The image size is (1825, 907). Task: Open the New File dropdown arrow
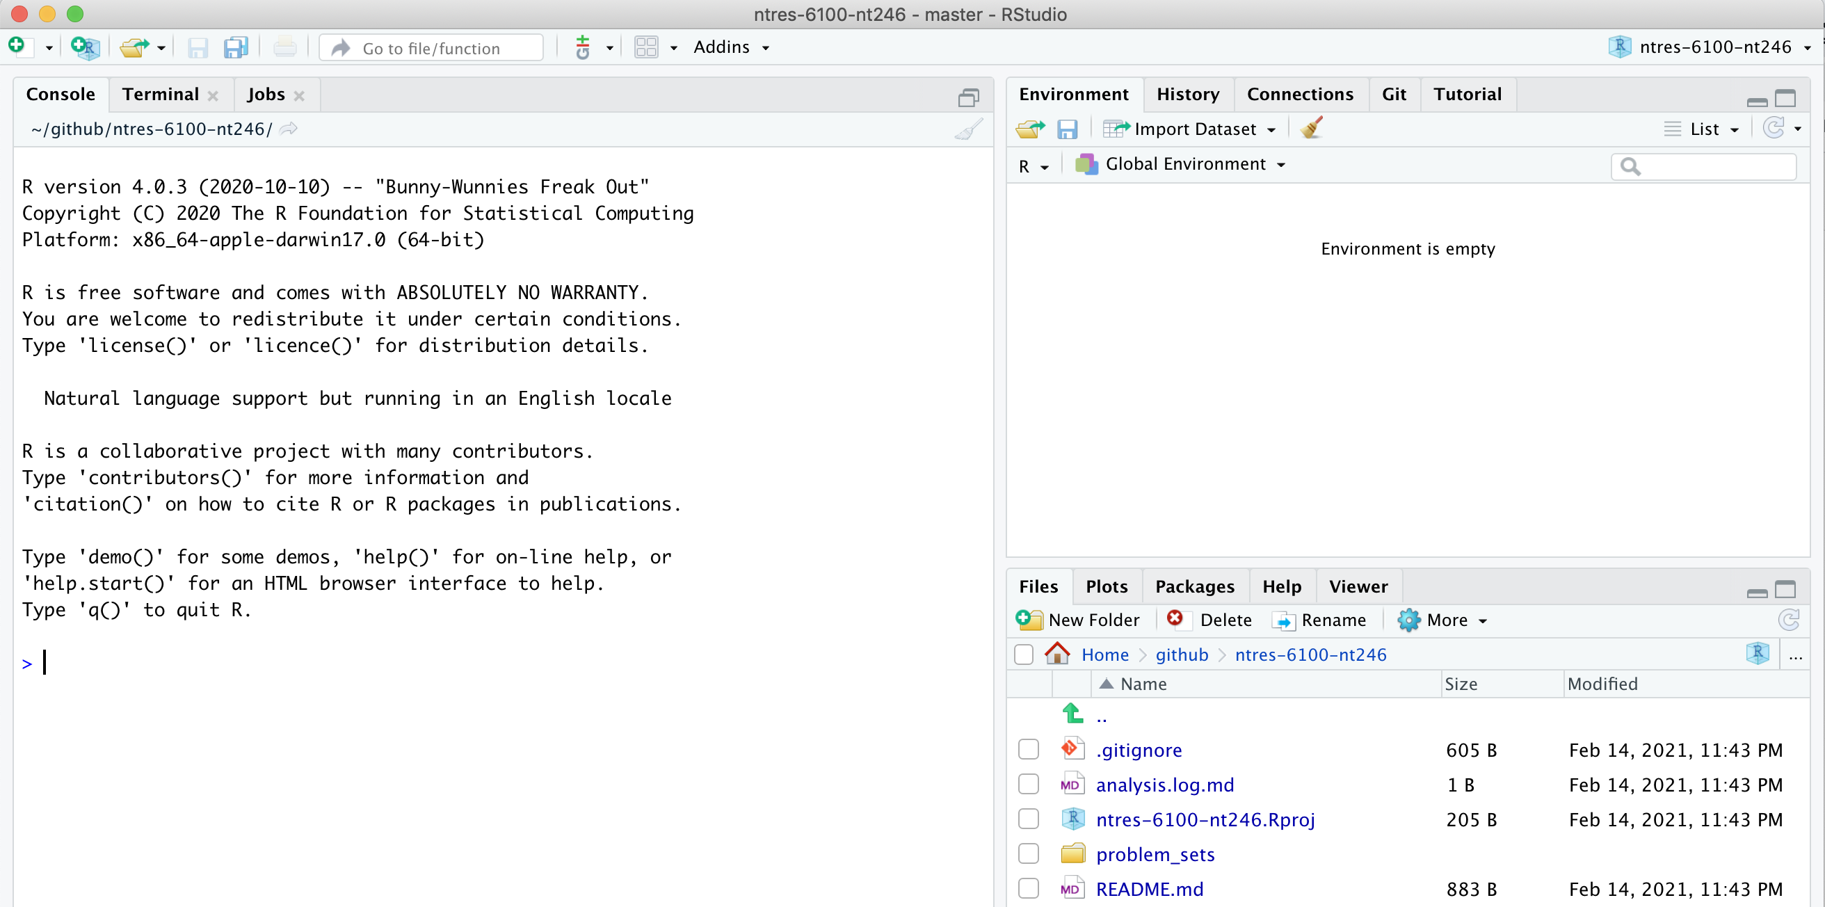[x=49, y=48]
